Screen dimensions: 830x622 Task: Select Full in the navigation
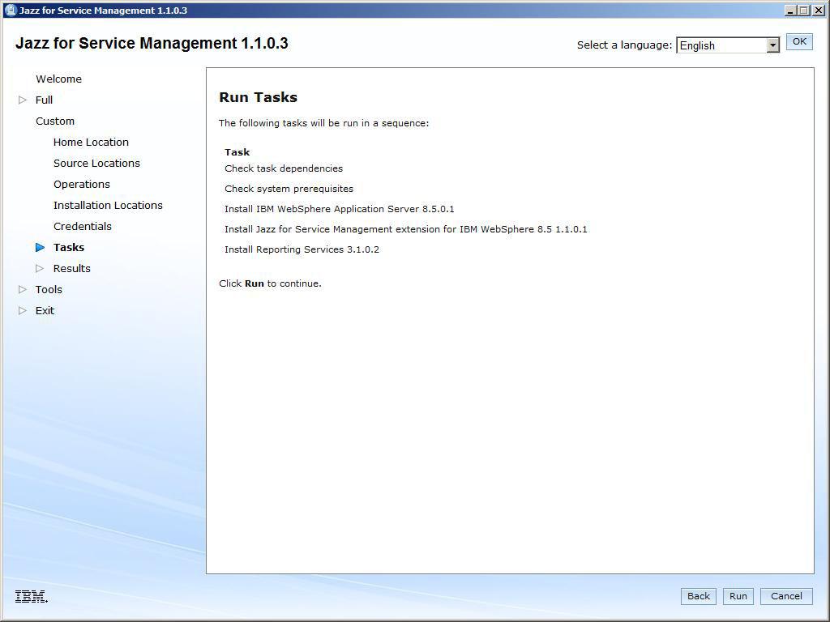(44, 100)
